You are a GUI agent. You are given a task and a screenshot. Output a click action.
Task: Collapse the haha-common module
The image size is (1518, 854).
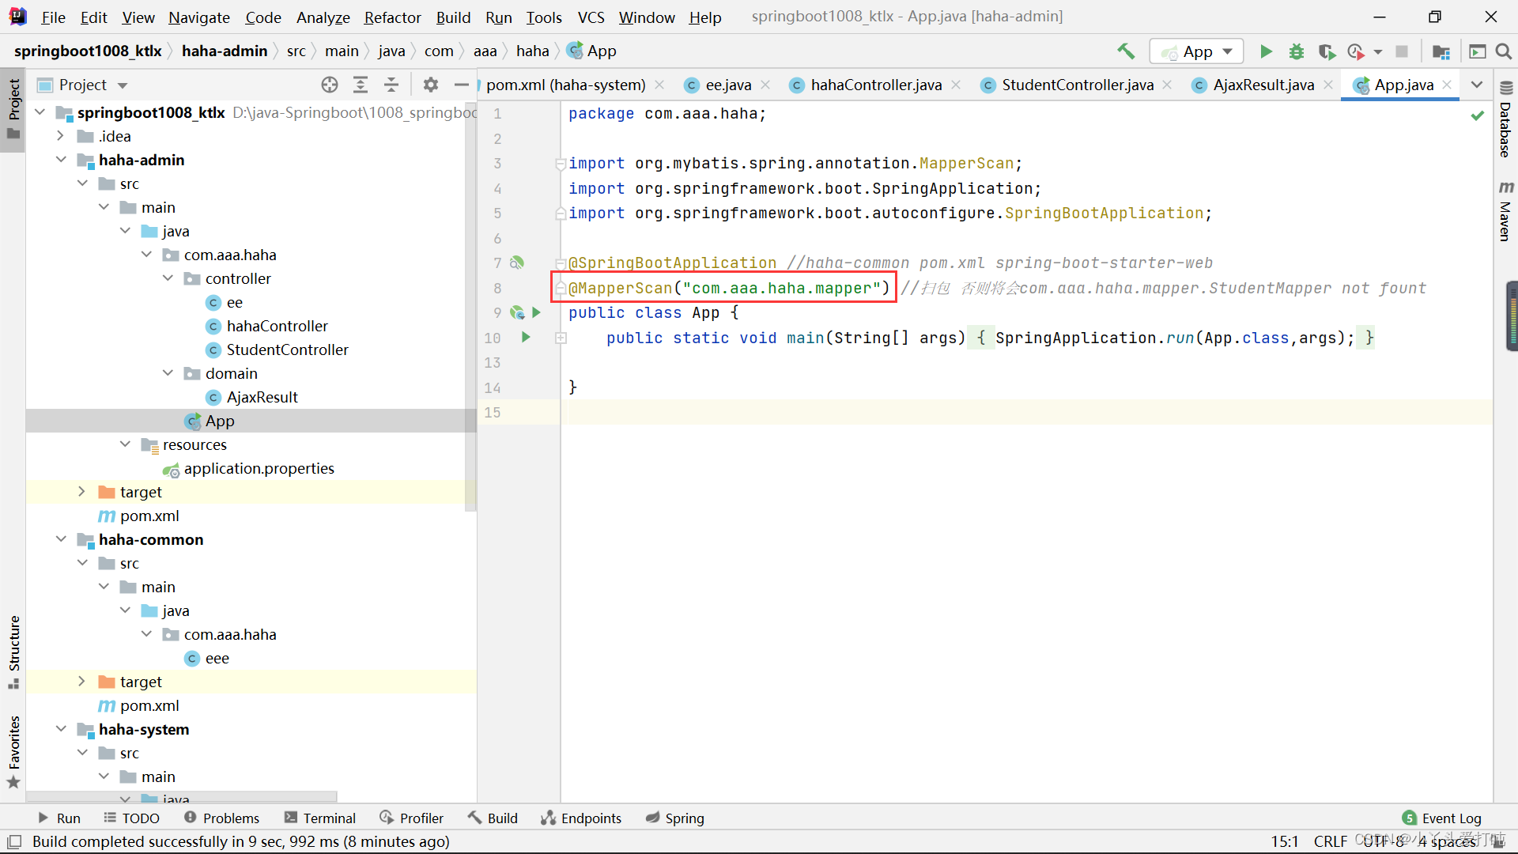[x=61, y=539]
